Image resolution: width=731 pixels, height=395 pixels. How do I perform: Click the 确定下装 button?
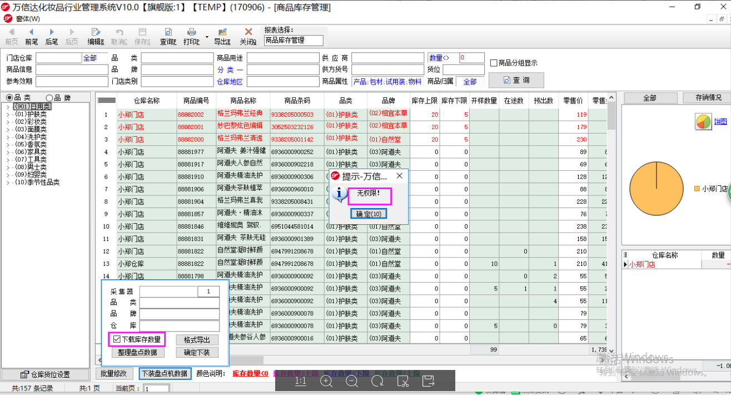197,352
